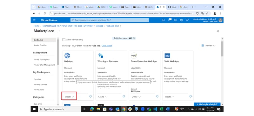Focus the Azure search resources field

(x=110, y=20)
